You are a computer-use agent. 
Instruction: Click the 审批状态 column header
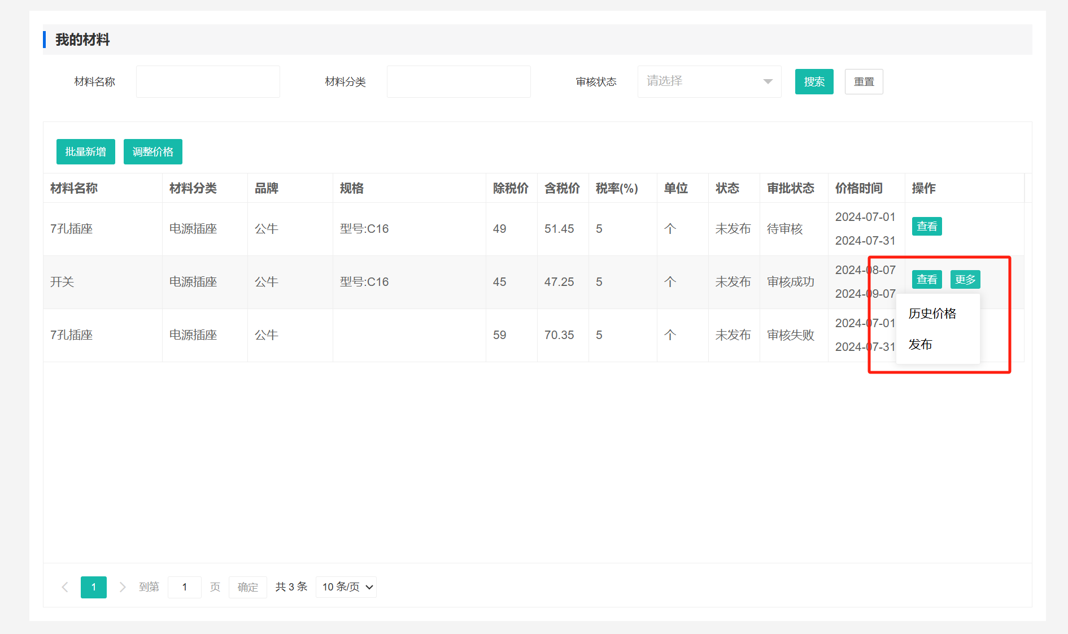[790, 188]
